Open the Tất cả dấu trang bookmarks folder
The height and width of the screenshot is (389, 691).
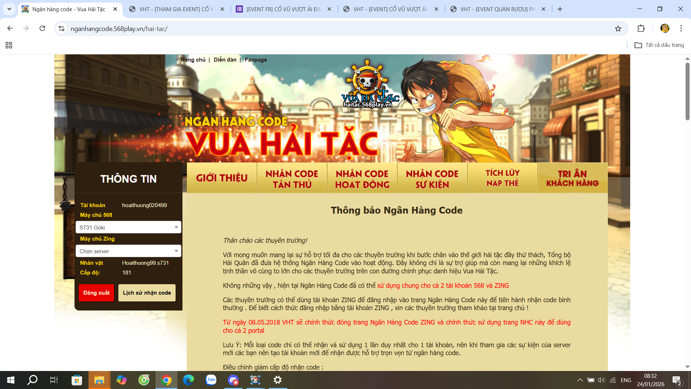tap(659, 45)
